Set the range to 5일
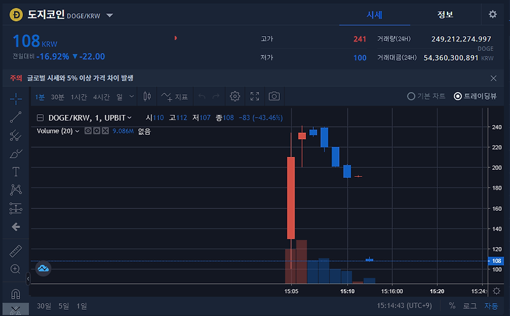The height and width of the screenshot is (316, 510). click(64, 306)
